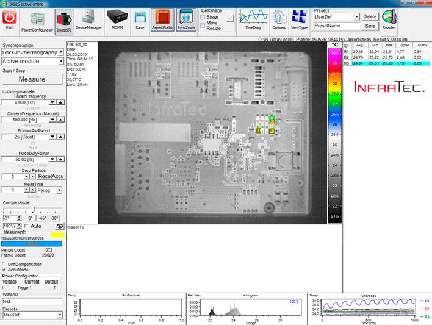Viewport: 432px width, 325px height.
Task: Click the temperature color scale bar
Action: [334, 135]
